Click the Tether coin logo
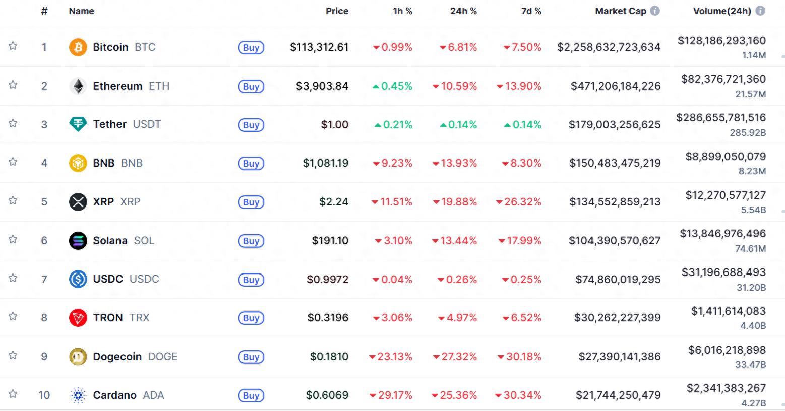Viewport: 785px width, 411px height. (78, 124)
